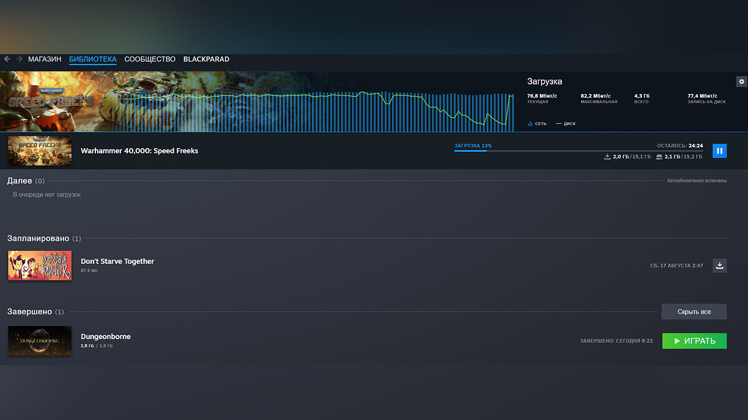Click the disk legend line icon
Viewport: 748px width, 420px height.
pos(559,124)
